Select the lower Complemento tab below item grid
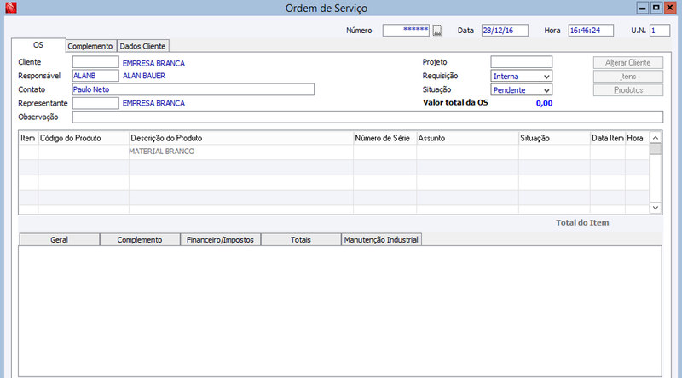 pyautogui.click(x=140, y=240)
